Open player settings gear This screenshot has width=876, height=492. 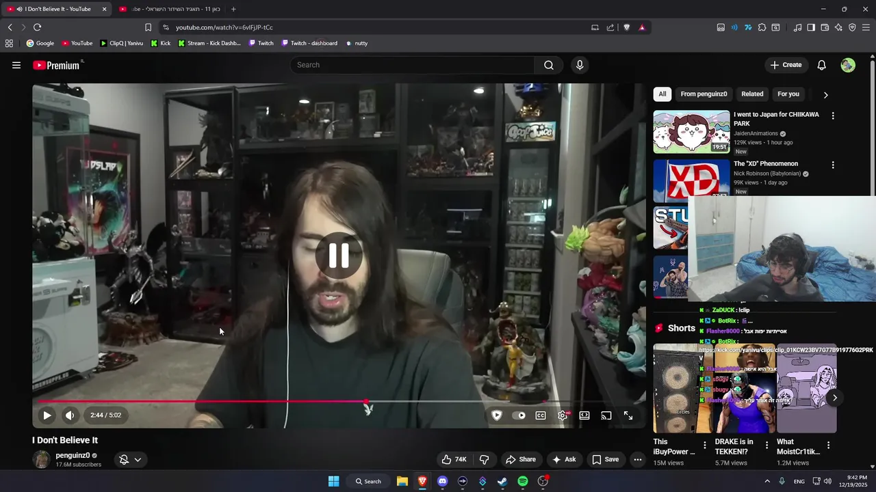[x=563, y=415]
